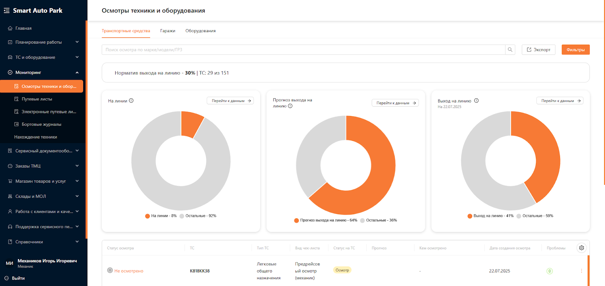Toggle 'Остальные - 36%' legend in forecast chart
The height and width of the screenshot is (286, 605).
click(x=378, y=220)
